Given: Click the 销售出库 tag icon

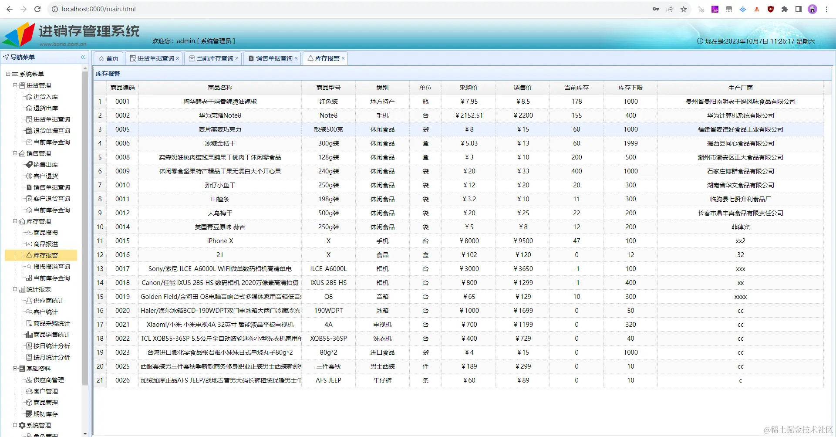Looking at the screenshot, I should (x=29, y=165).
